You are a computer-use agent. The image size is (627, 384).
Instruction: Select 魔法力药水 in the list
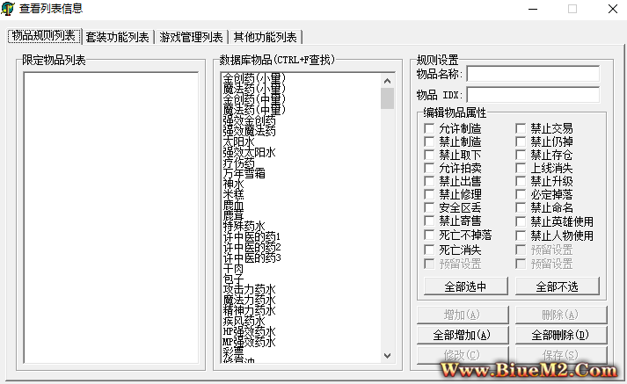click(x=249, y=301)
